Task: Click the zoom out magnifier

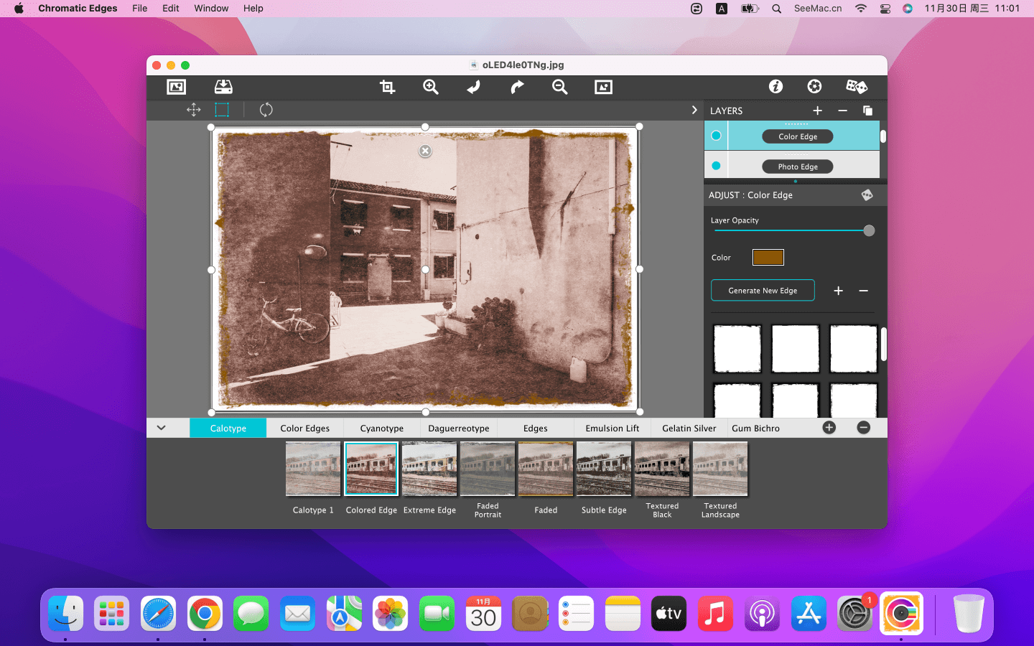Action: (559, 87)
